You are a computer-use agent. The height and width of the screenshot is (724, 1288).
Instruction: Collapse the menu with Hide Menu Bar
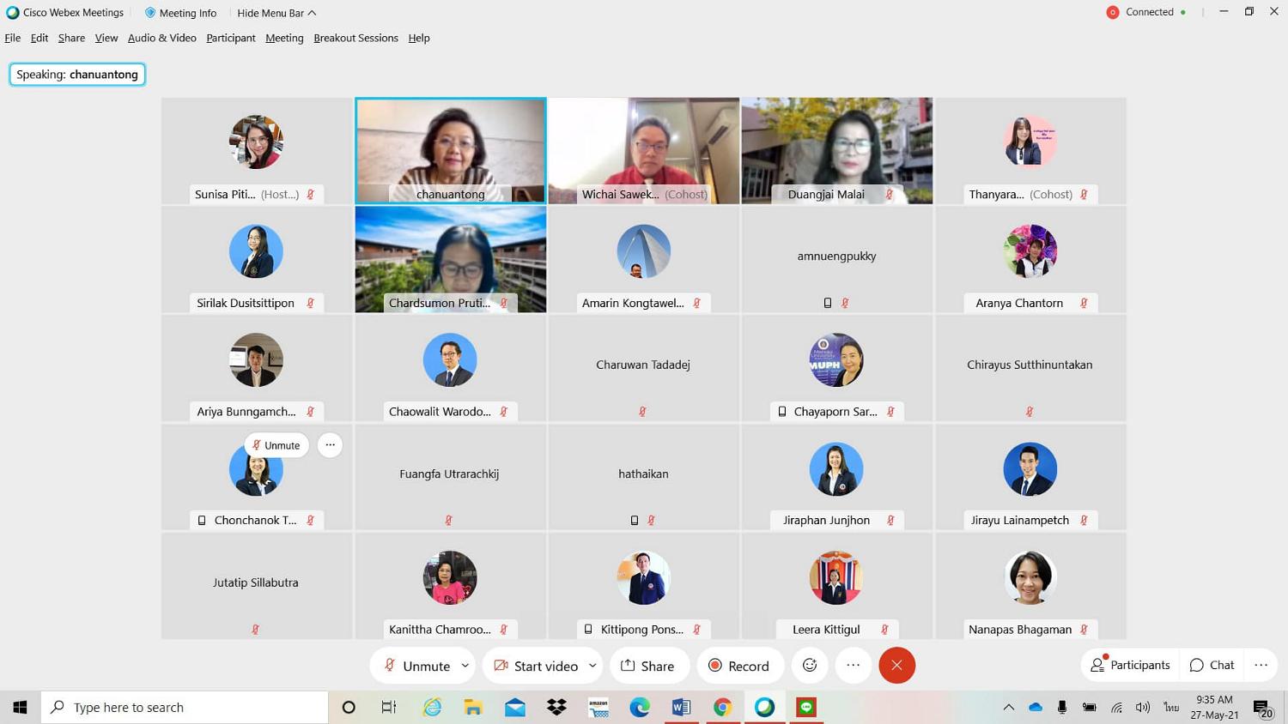[276, 13]
